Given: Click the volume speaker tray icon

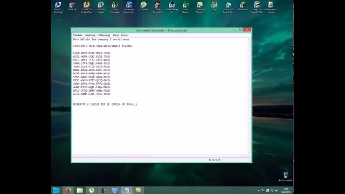Looking at the screenshot, I should (x=277, y=190).
